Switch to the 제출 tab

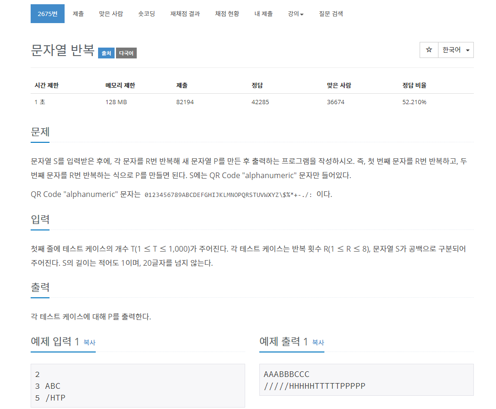pos(78,14)
